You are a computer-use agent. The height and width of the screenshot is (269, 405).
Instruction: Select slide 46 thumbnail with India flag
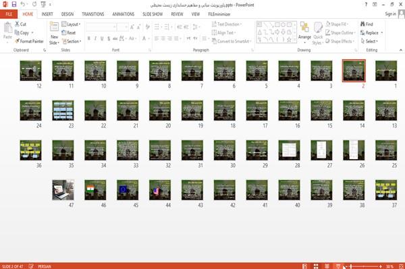[95, 190]
